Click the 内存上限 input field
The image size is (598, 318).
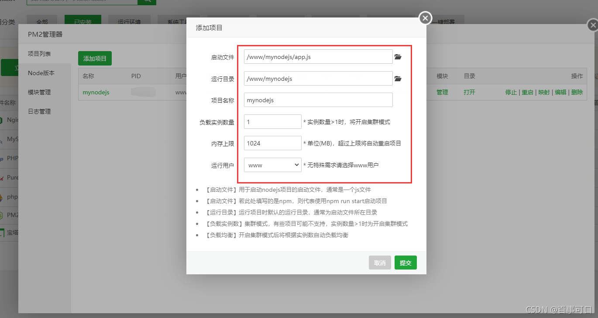[273, 143]
